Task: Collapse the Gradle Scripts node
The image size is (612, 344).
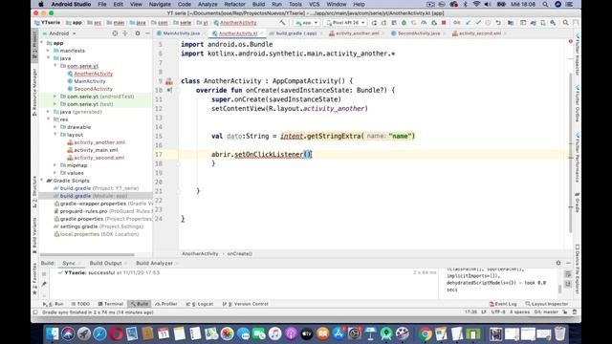Action: point(42,181)
